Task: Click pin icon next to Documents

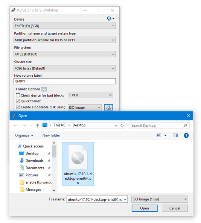Action: pos(49,168)
